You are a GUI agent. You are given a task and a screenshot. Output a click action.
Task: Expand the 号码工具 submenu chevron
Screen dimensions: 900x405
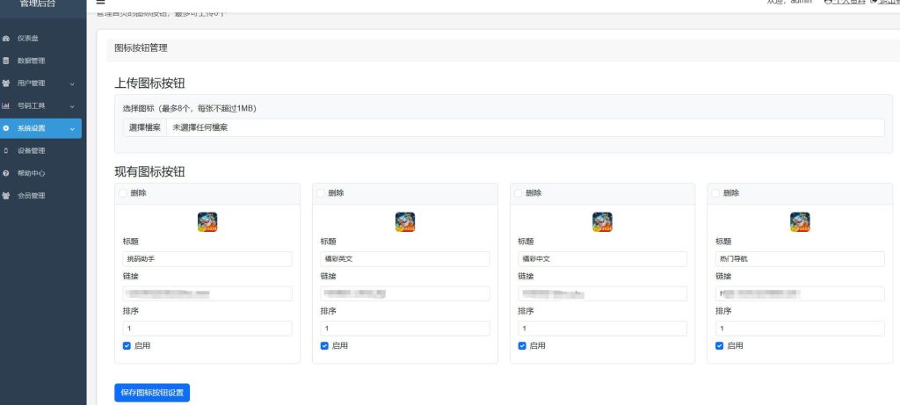pos(72,106)
